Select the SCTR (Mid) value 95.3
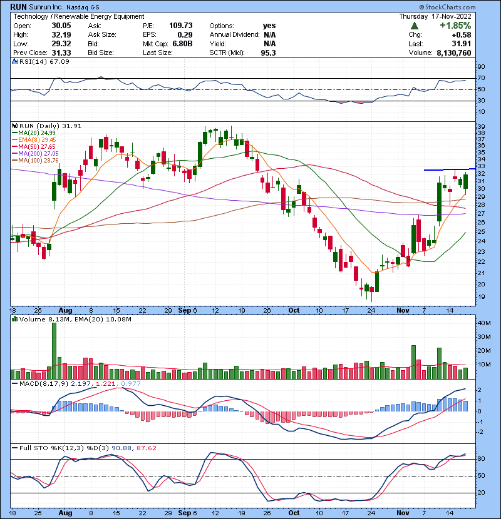 (x=268, y=53)
